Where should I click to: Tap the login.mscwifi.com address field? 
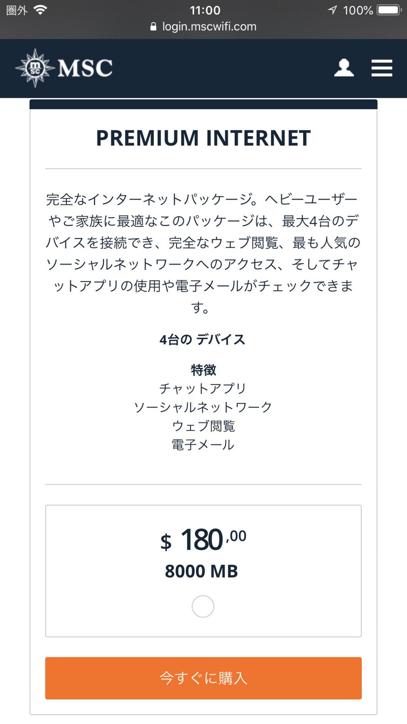[x=209, y=27]
